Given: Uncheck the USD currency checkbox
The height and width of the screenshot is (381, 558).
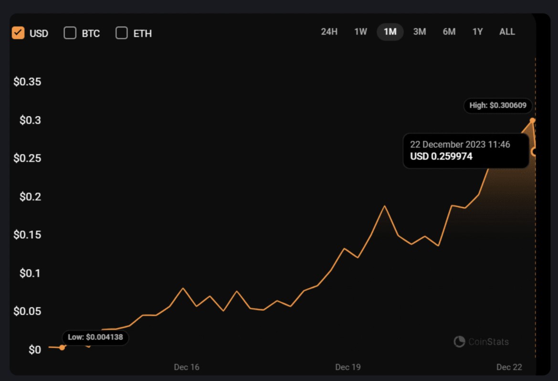Looking at the screenshot, I should point(18,33).
